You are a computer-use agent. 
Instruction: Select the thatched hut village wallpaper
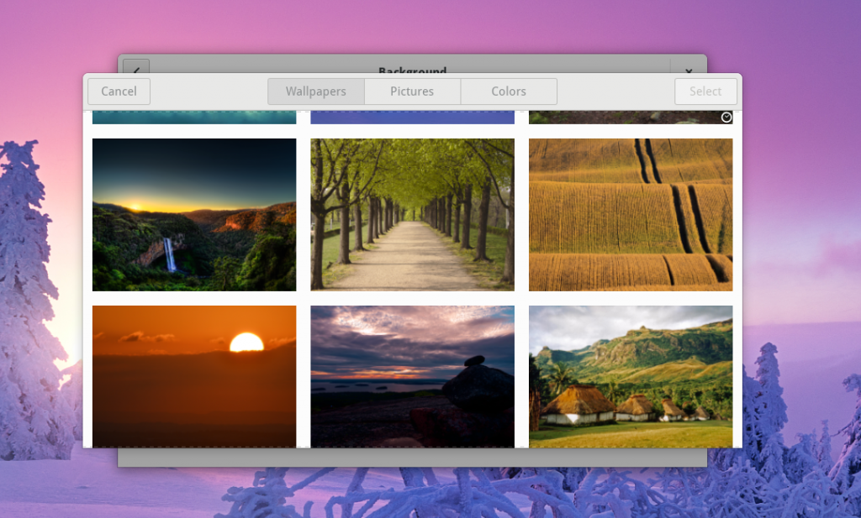tap(631, 375)
